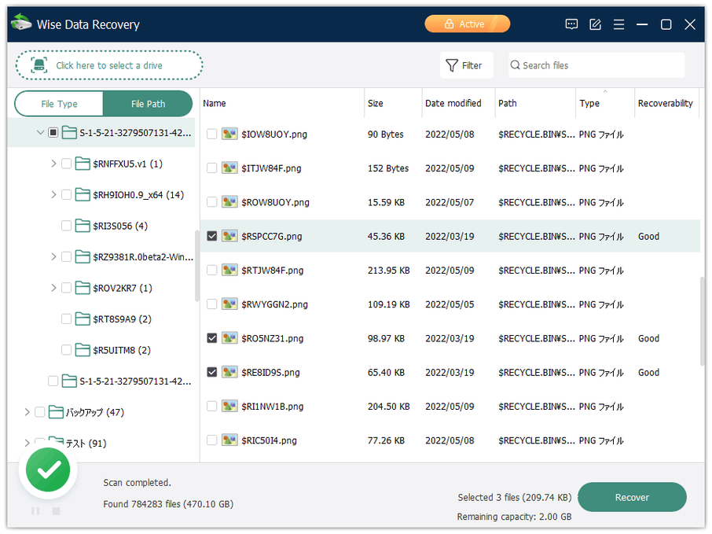Click the Recover button

click(x=632, y=497)
